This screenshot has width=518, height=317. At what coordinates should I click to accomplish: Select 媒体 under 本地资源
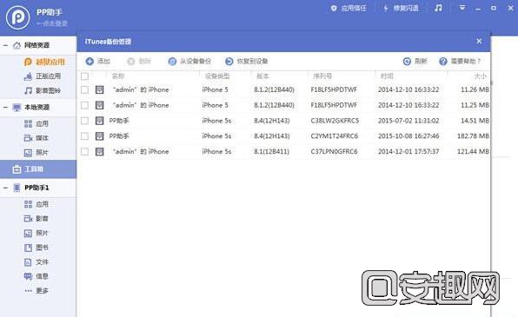37,138
